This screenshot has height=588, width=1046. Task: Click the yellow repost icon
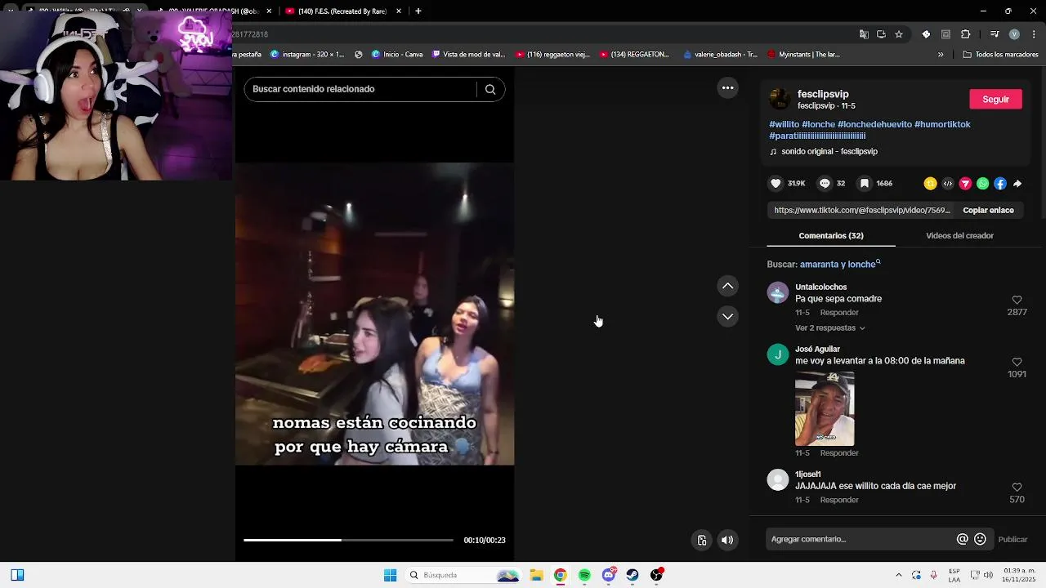(930, 184)
